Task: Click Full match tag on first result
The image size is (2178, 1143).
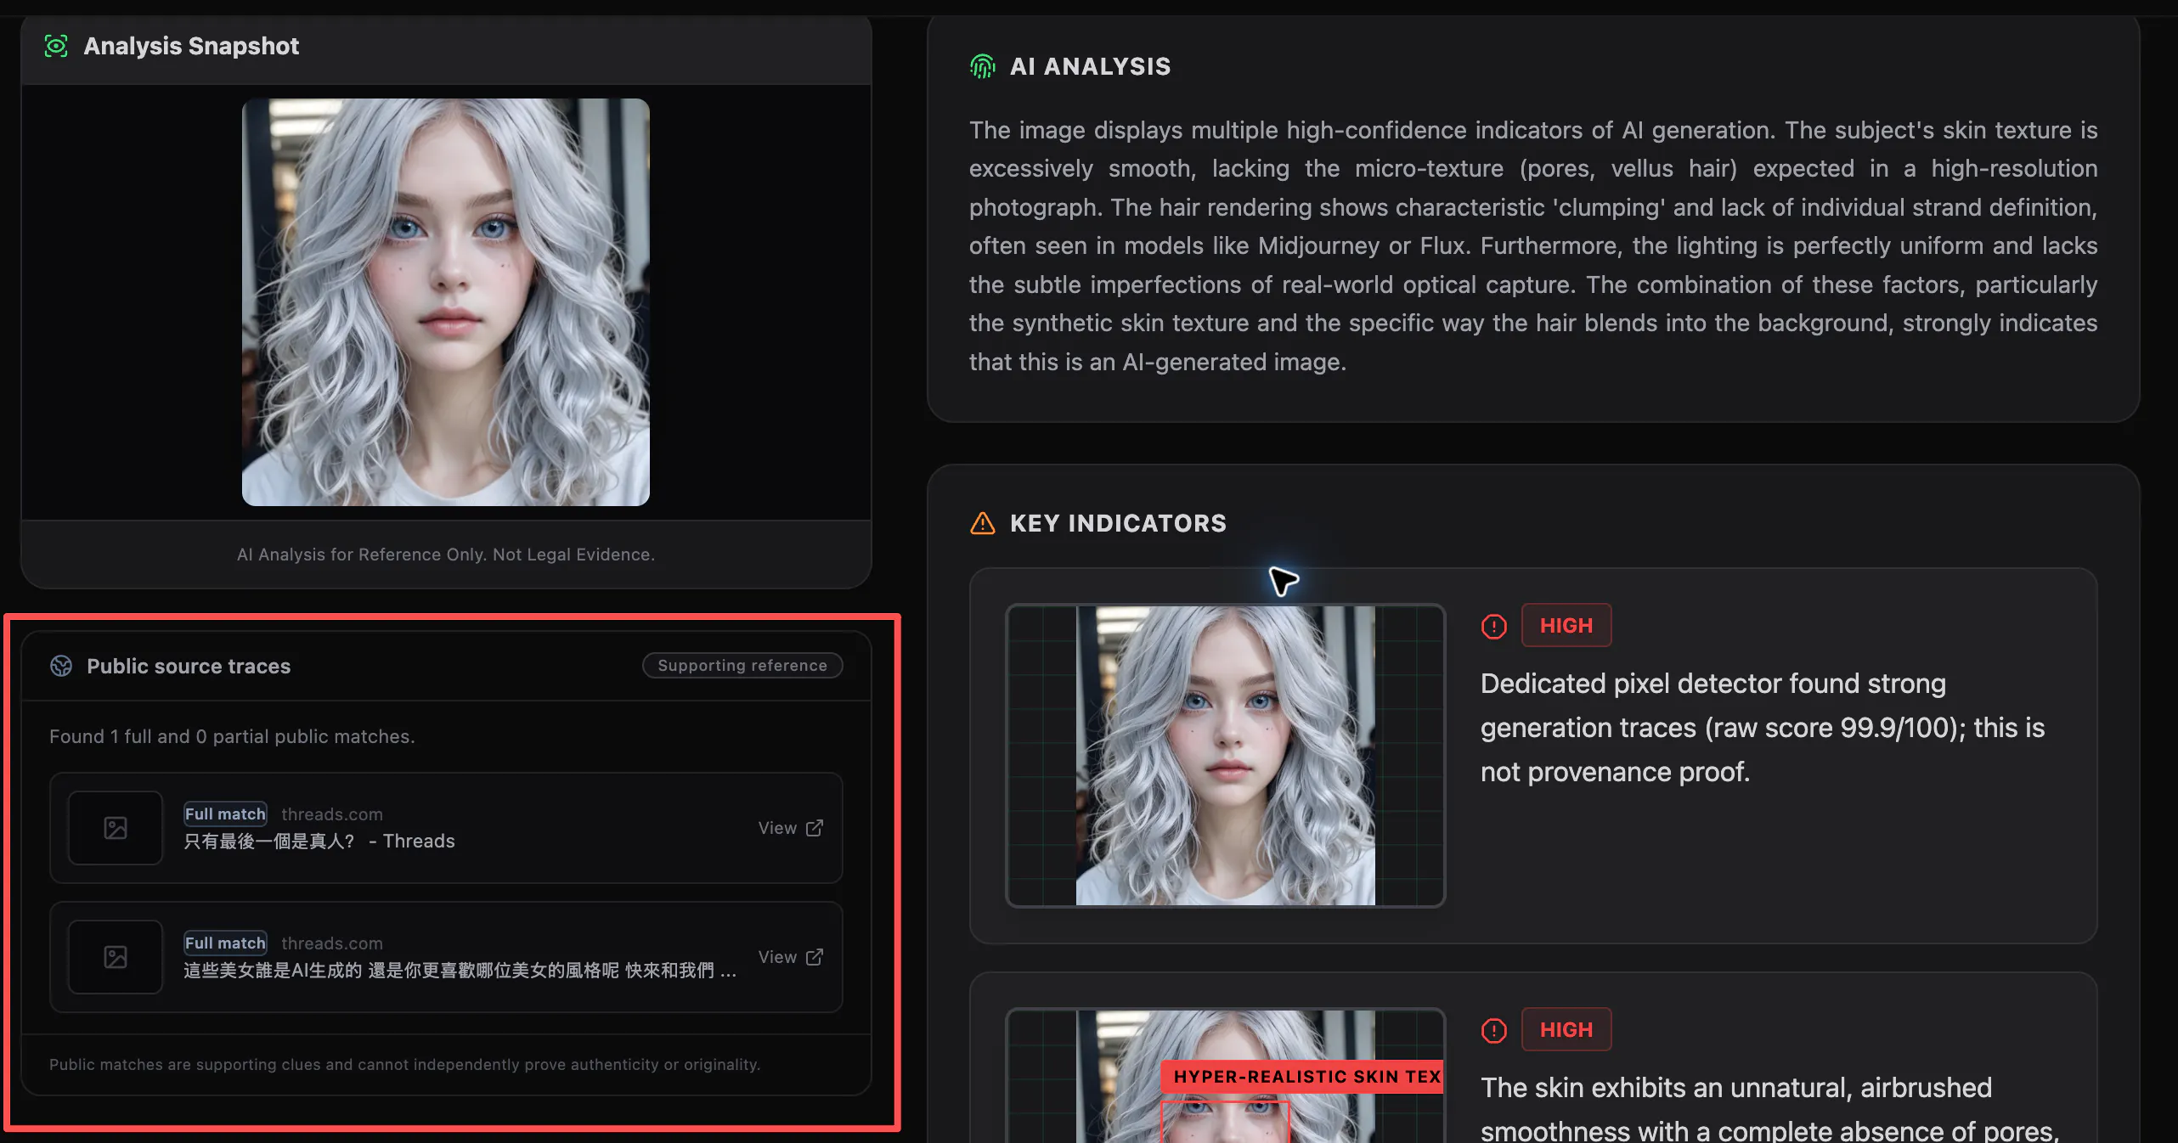Action: coord(225,814)
